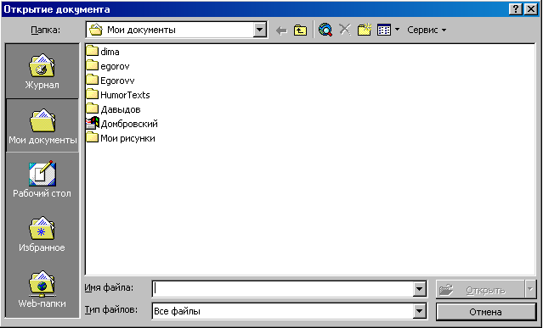The height and width of the screenshot is (328, 543).
Task: Go up one folder level
Action: click(300, 31)
